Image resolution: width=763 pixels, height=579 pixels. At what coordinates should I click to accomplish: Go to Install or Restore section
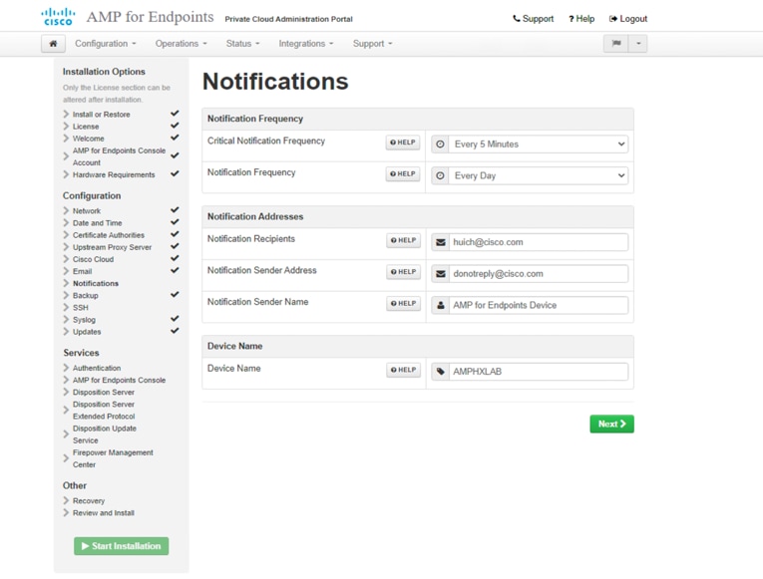tap(101, 115)
